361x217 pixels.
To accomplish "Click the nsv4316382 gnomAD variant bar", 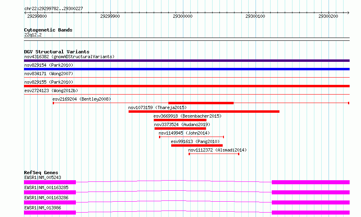I will [x=187, y=61].
